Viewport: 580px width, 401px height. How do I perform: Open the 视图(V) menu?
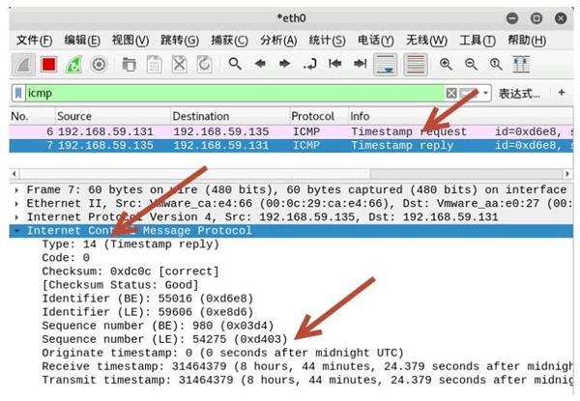(130, 41)
